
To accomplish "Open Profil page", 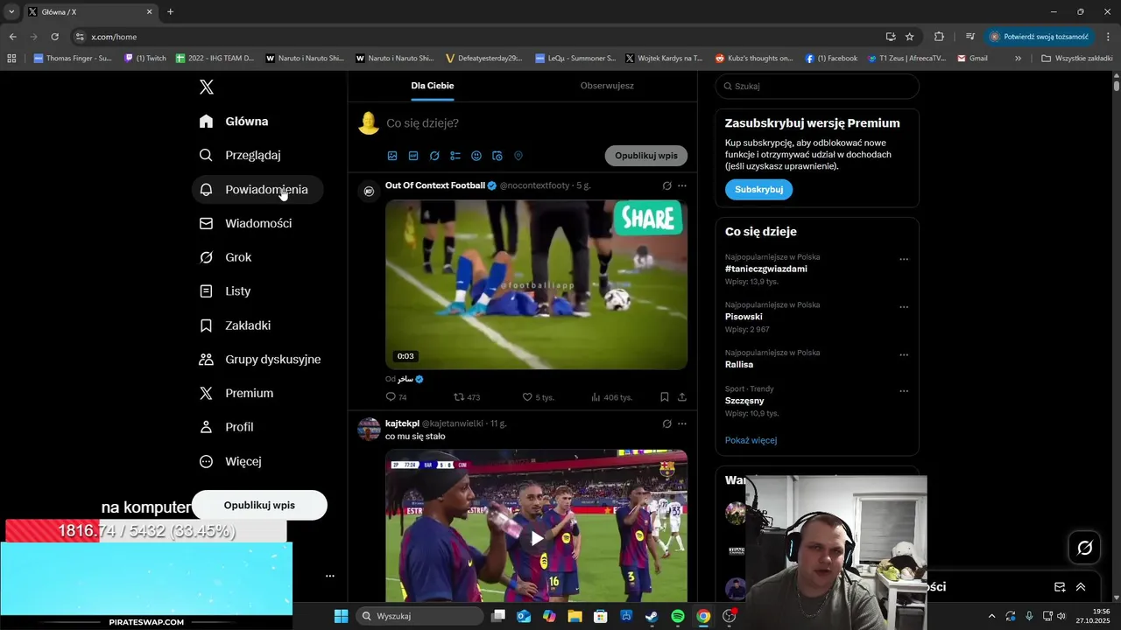I will click(x=226, y=428).
